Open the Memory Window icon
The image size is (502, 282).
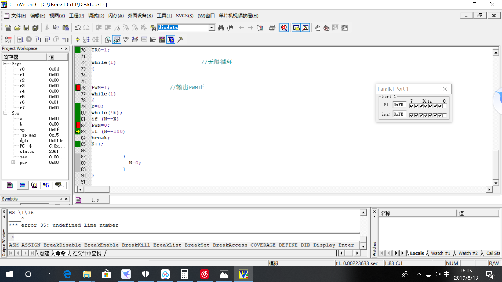[144, 39]
